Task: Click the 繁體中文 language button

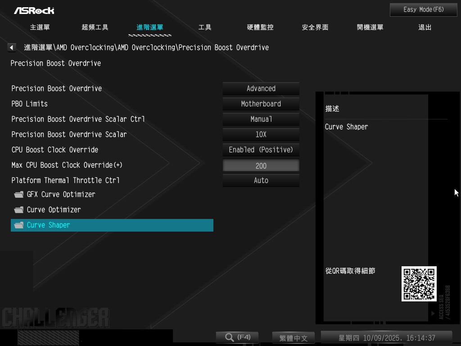Action: pos(294,338)
